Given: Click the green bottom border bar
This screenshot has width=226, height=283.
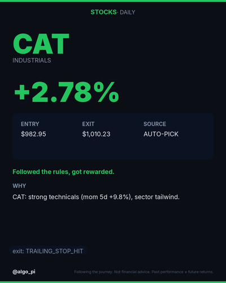Looking at the screenshot, I should point(113,282).
